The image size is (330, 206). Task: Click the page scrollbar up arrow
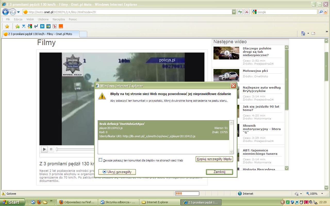326,41
